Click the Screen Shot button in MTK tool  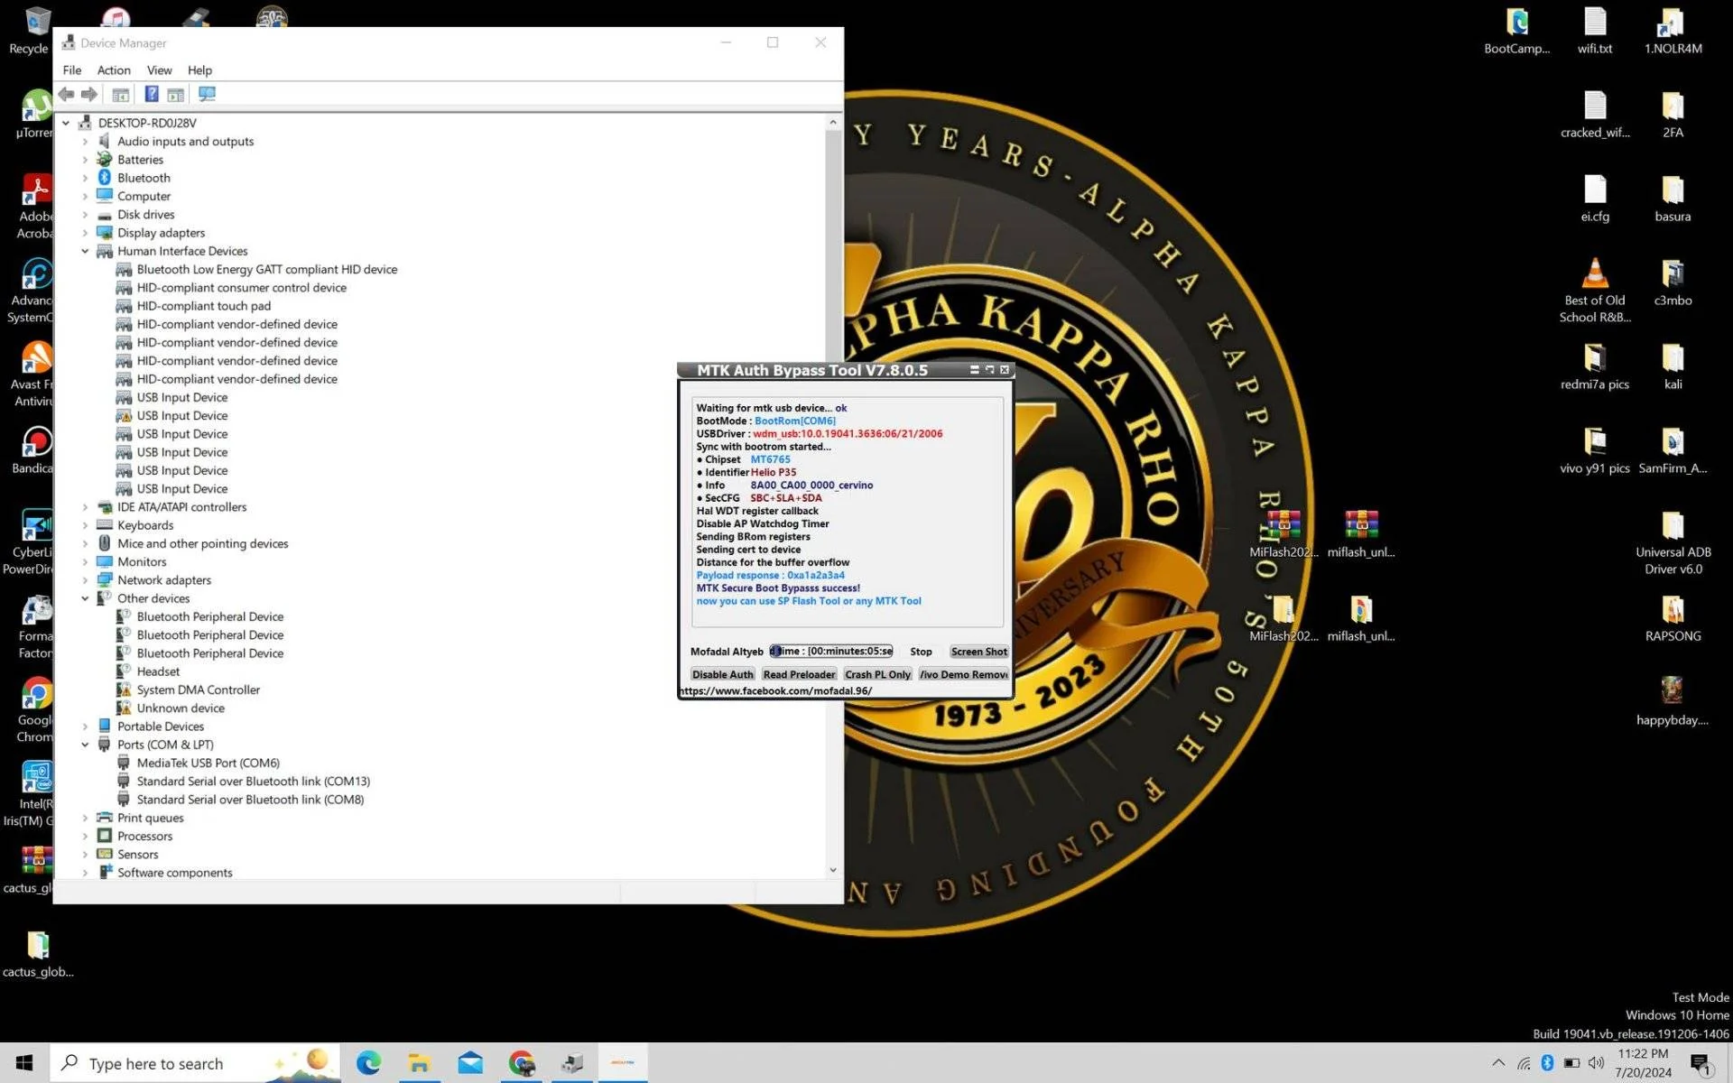point(978,652)
